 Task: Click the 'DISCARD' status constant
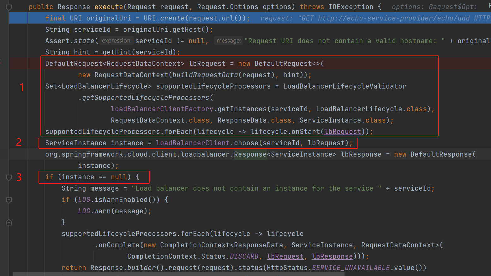(x=244, y=256)
